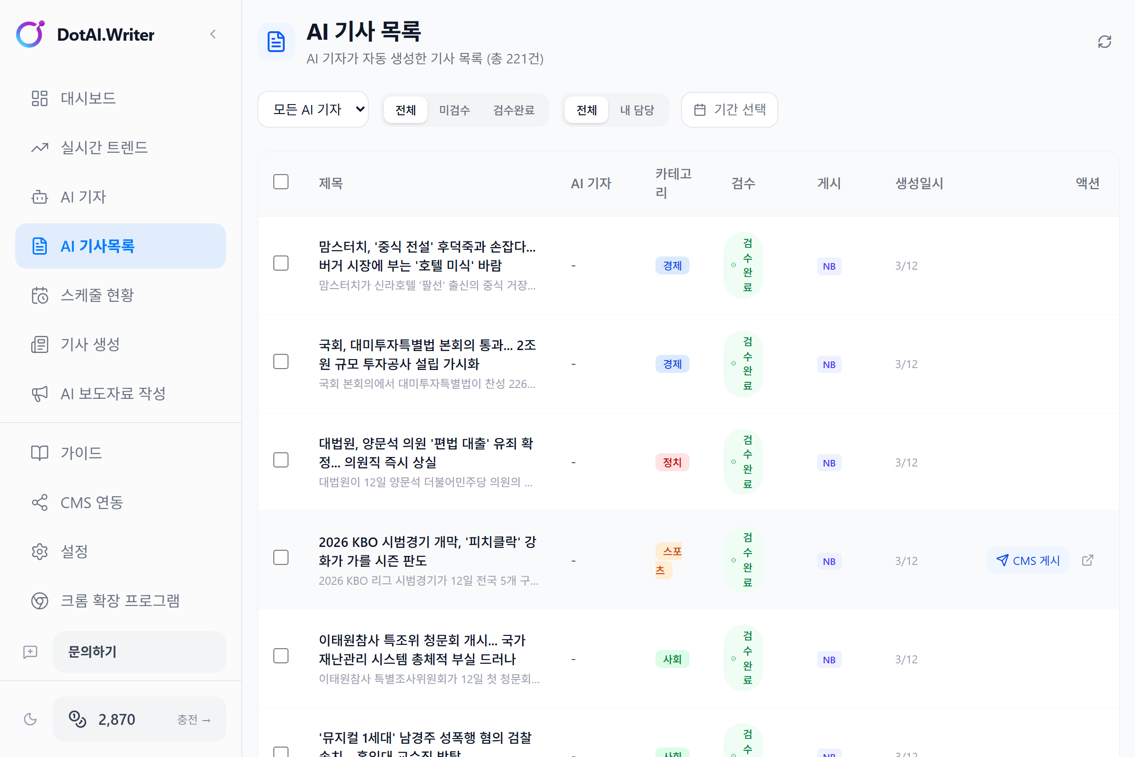Check the 대법원 양문석 article row checkbox
This screenshot has width=1135, height=757.
coord(281,460)
